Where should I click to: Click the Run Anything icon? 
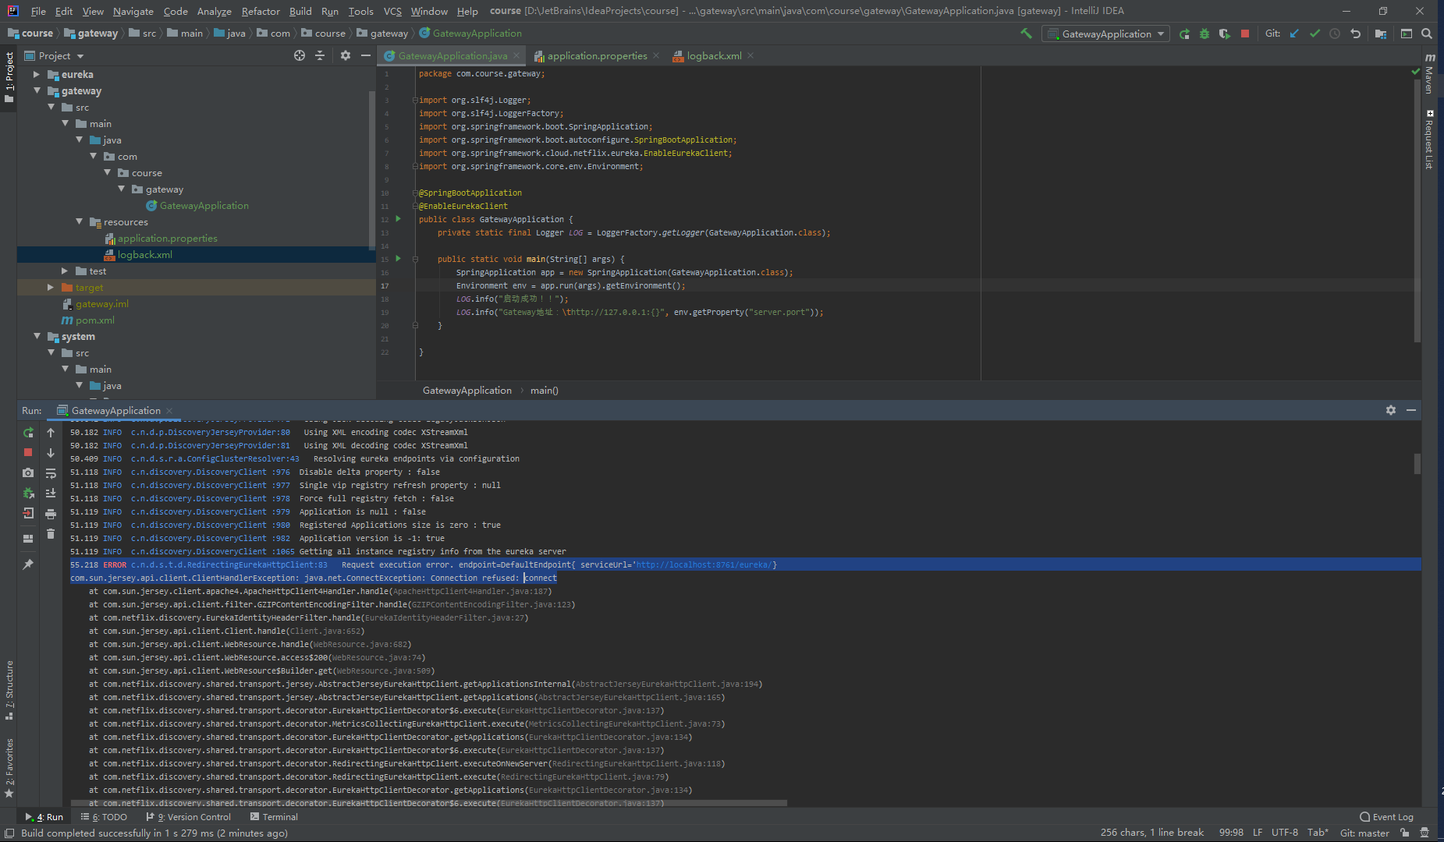pyautogui.click(x=1407, y=34)
